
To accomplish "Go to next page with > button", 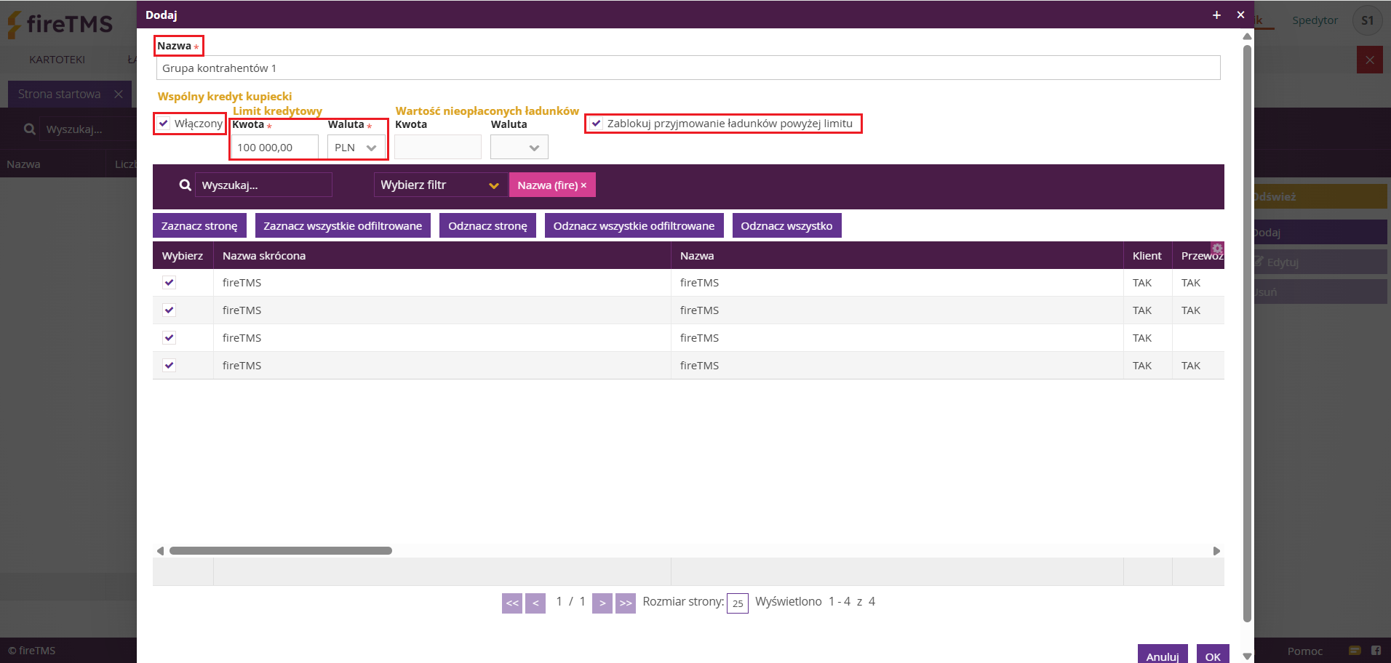I will coord(602,603).
